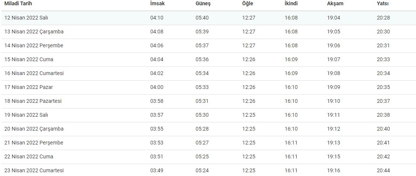The image size is (416, 176).
Task: Click the Öğle column header
Action: point(248,4)
